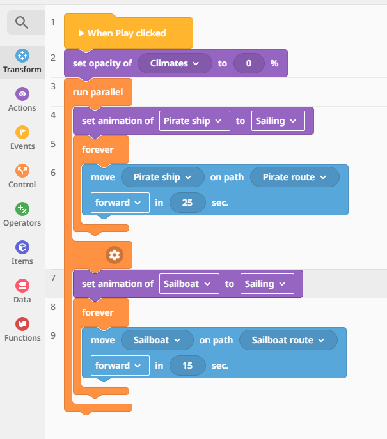This screenshot has width=387, height=439.
Task: Click the run parallel gear settings icon
Action: click(115, 255)
